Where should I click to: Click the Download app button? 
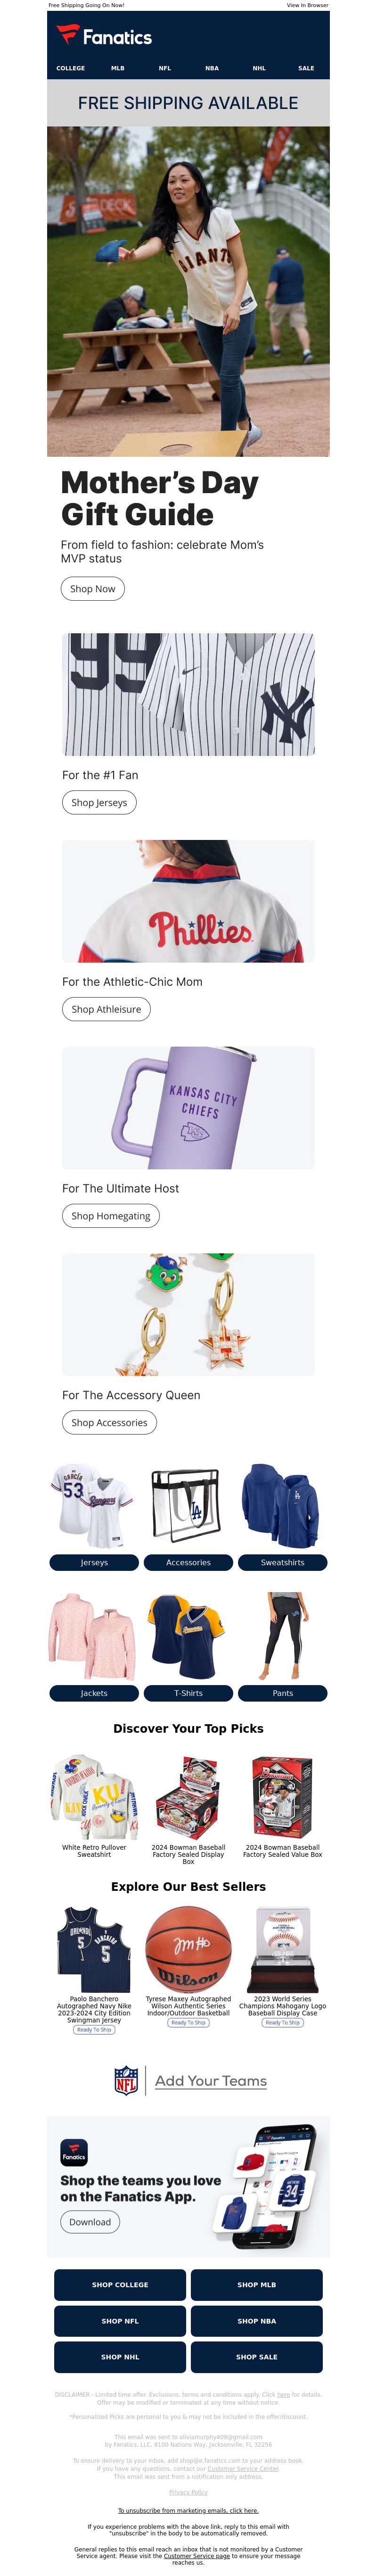(x=90, y=2222)
